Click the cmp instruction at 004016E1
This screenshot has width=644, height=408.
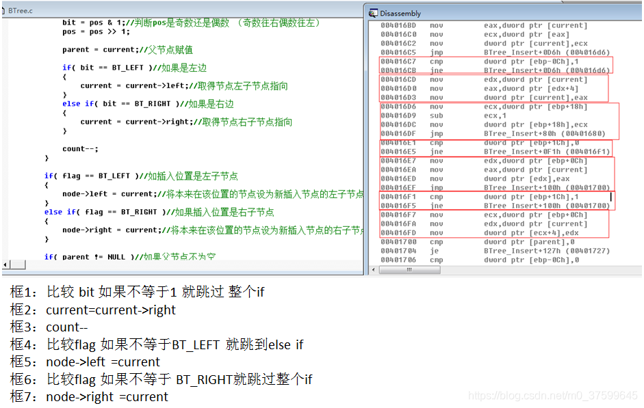pyautogui.click(x=479, y=143)
